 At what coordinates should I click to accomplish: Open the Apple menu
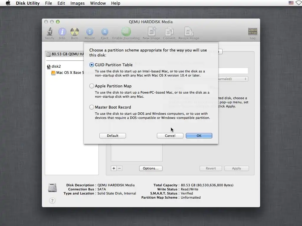(x=8, y=3)
